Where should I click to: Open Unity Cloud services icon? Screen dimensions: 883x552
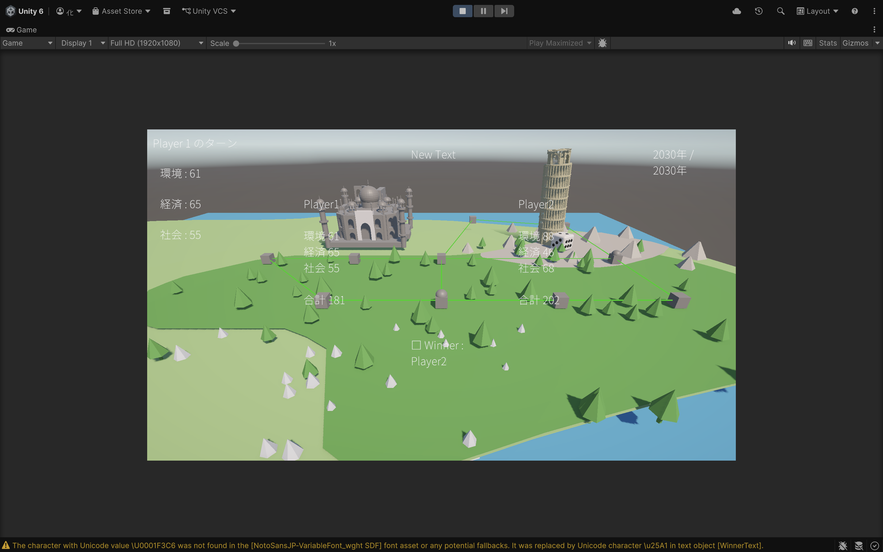[x=737, y=11]
